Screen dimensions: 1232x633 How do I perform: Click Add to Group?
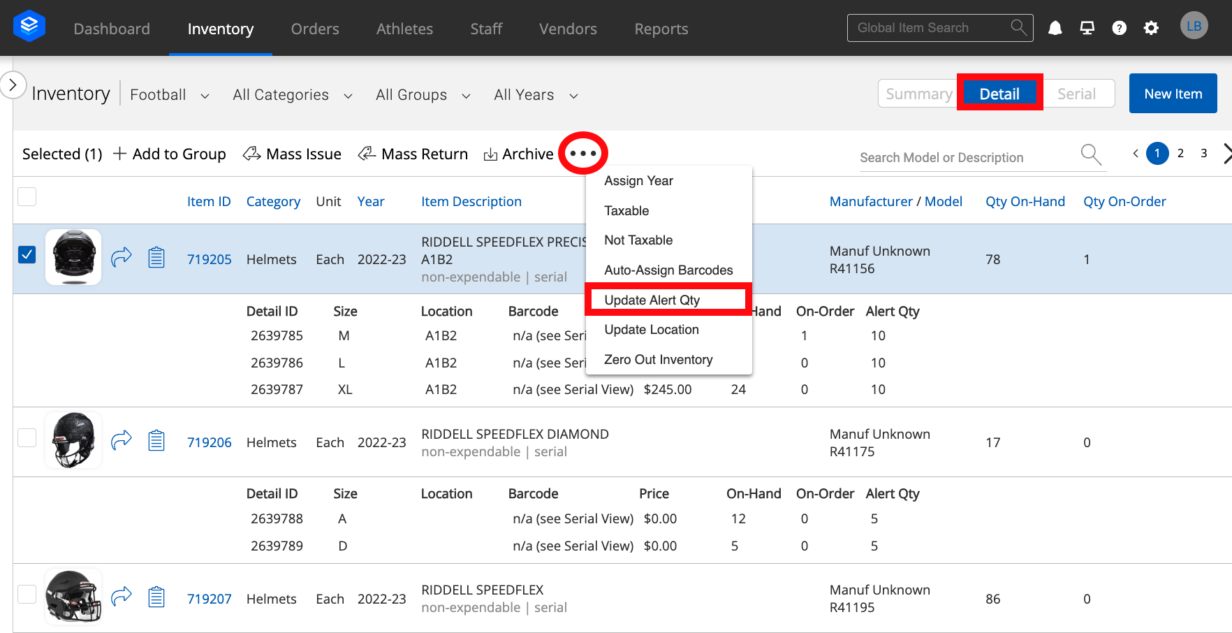169,154
